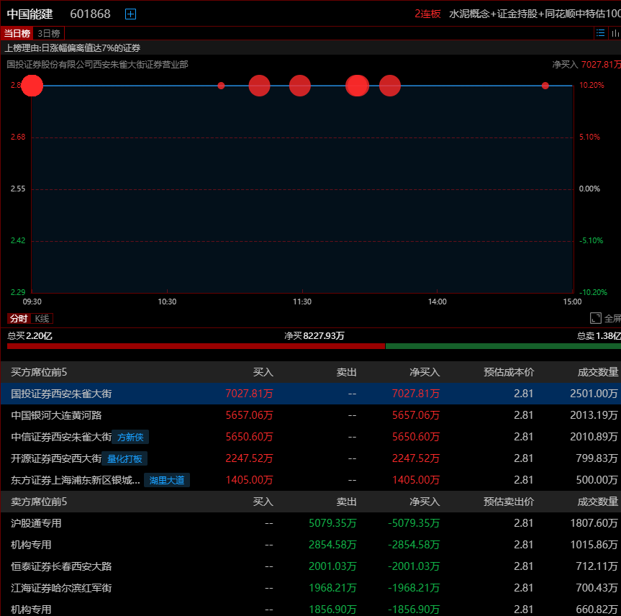
Task: Click the stock code 601868
Action: tap(90, 14)
